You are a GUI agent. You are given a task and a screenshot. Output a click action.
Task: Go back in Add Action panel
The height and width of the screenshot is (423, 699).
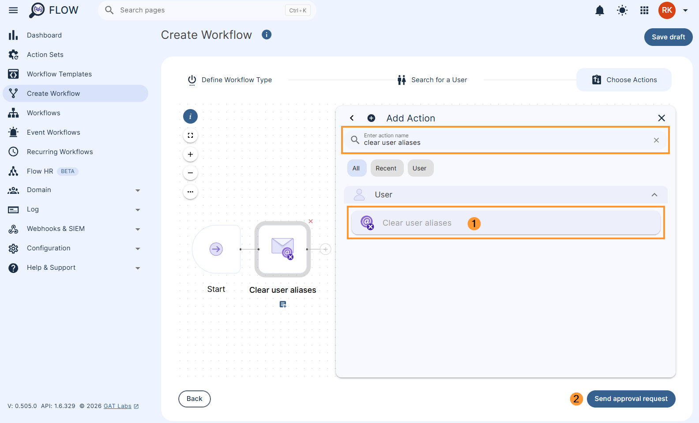tap(352, 118)
